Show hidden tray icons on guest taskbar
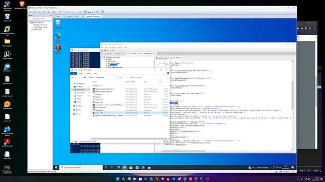The height and width of the screenshot is (182, 325). tap(270, 167)
